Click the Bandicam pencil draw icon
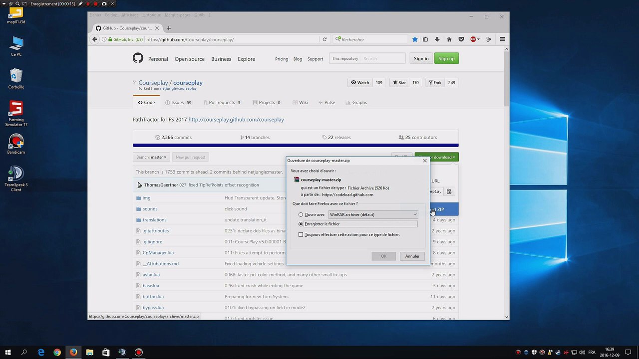This screenshot has height=359, width=639. tap(80, 3)
